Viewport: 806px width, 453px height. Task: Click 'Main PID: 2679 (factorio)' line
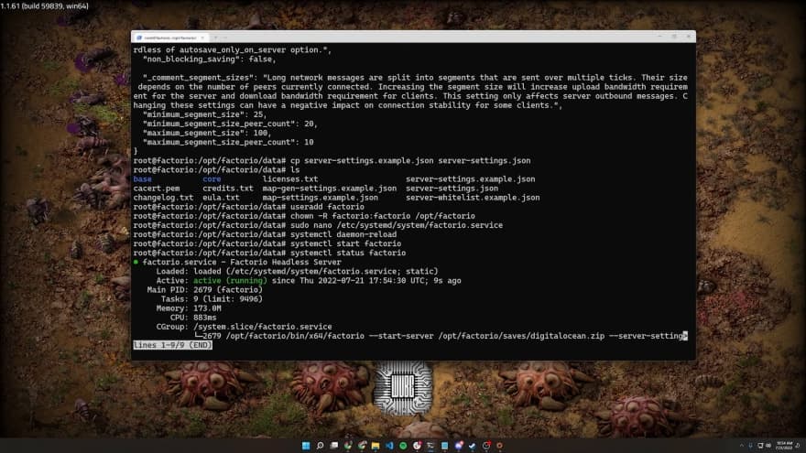click(x=205, y=290)
